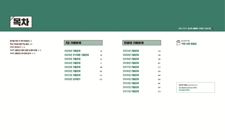Click page number 153 in 민경채 list
The width and height of the screenshot is (225, 139).
(159, 51)
